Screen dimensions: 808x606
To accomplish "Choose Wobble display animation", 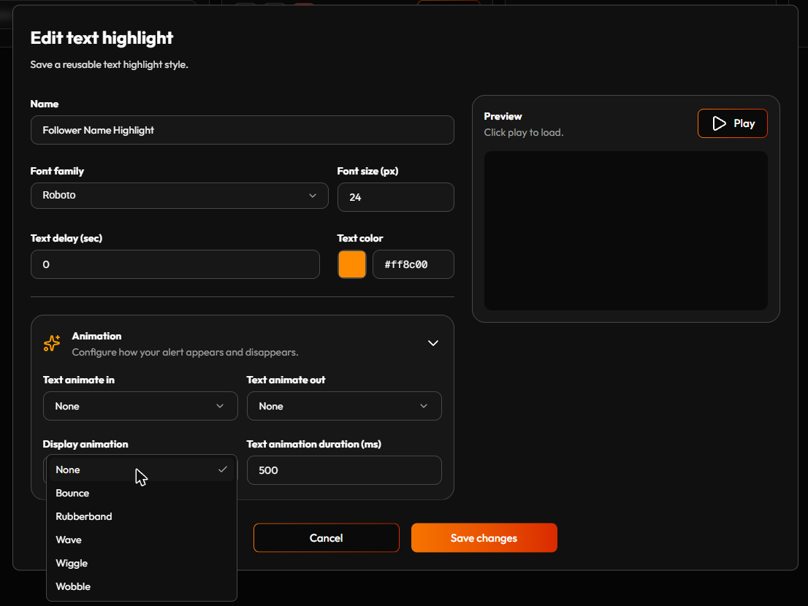I will pos(142,586).
